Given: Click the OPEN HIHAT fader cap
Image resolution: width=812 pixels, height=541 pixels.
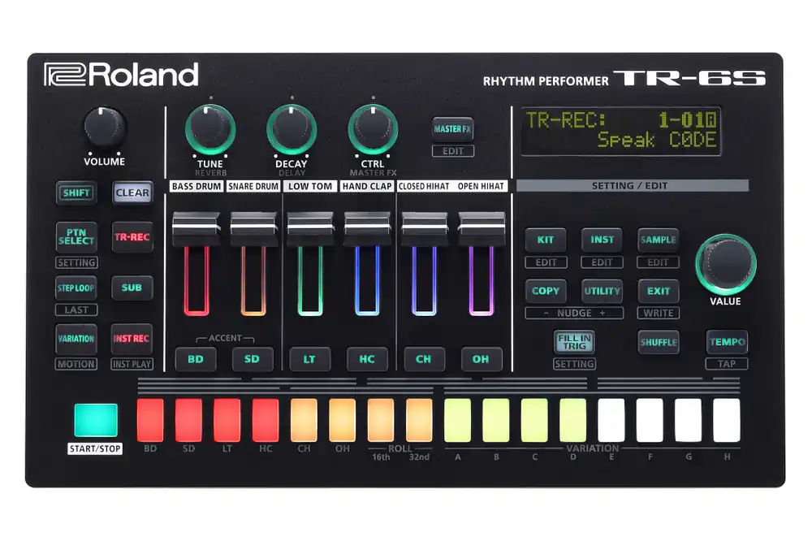Looking at the screenshot, I should (x=482, y=228).
